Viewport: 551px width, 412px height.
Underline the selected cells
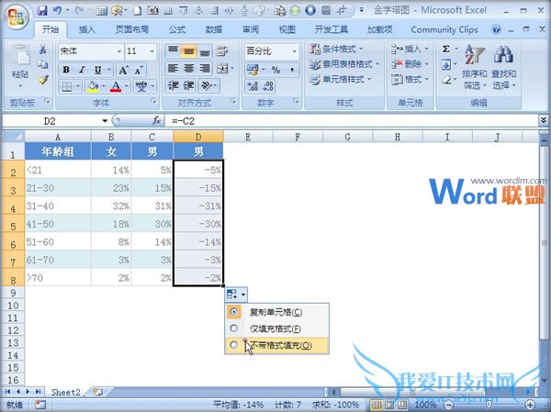(x=98, y=70)
